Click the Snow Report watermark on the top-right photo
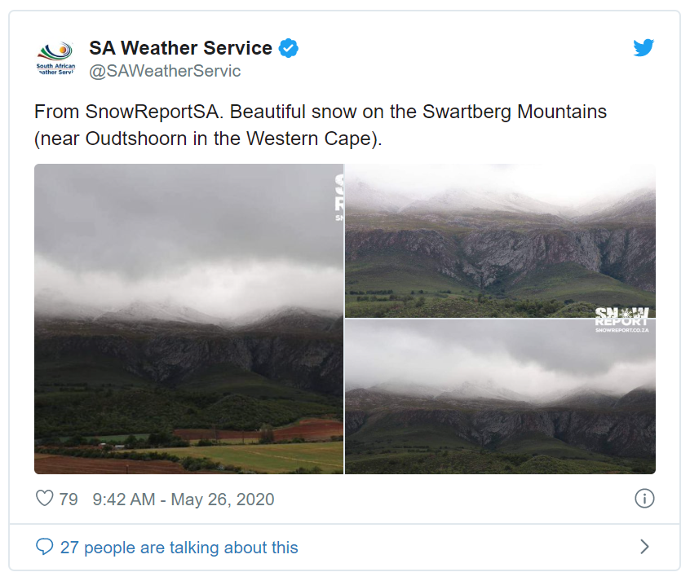 621,316
